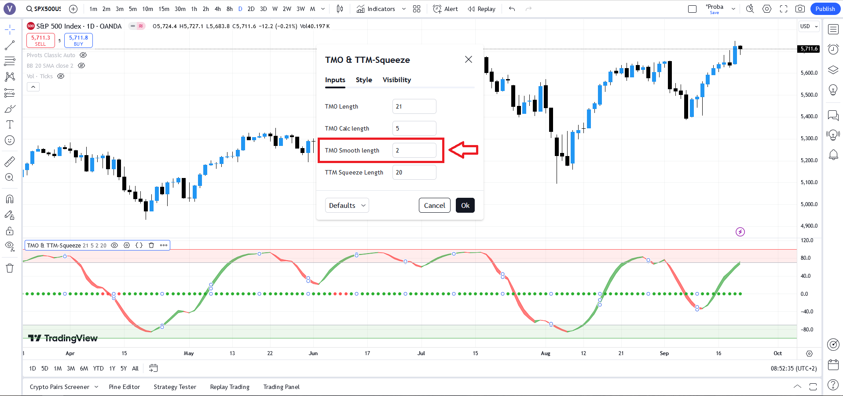
Task: Select the crosshair cursor tool
Action: 10,29
